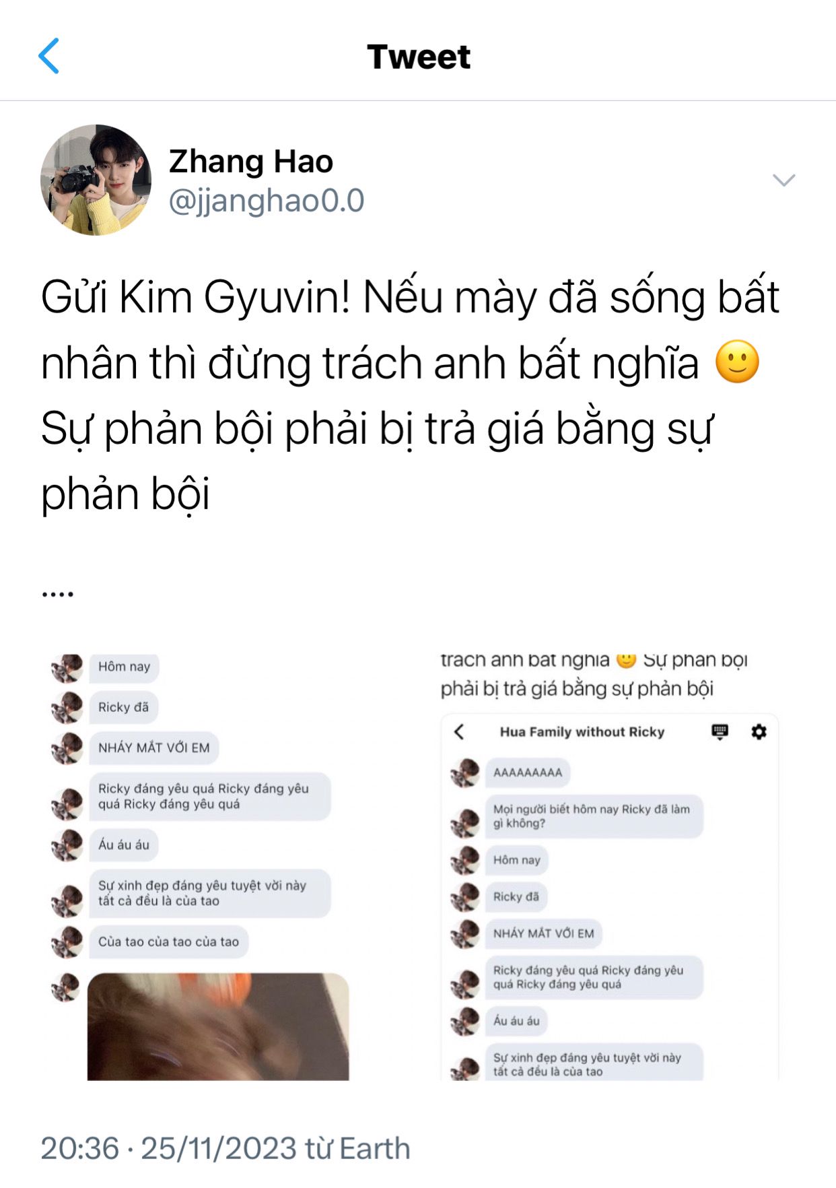836x1188 pixels.
Task: Click the settings gear in Hua Family chat
Action: pyautogui.click(x=759, y=731)
